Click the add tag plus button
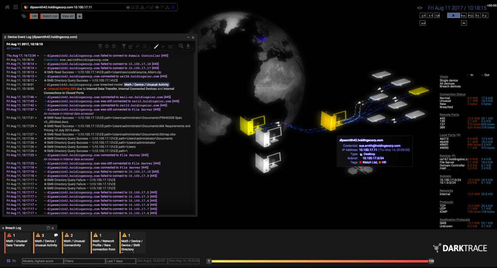The image size is (497, 268). [80, 16]
